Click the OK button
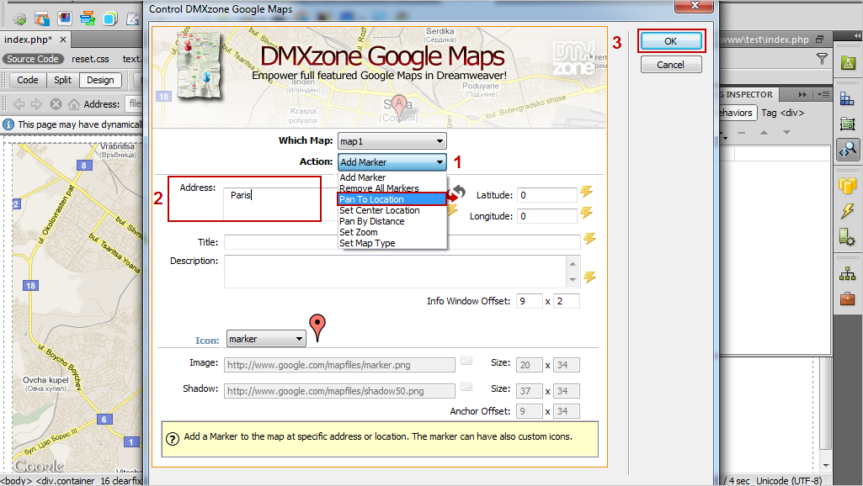This screenshot has height=486, width=863. (x=671, y=41)
